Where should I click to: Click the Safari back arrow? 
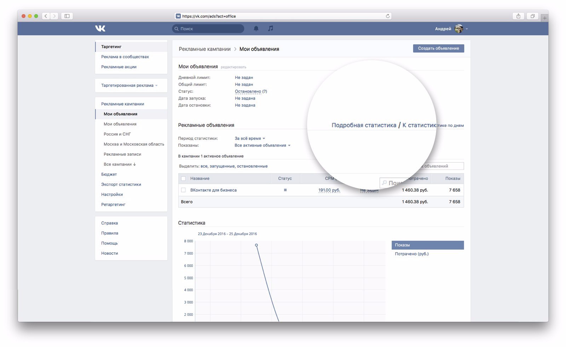(46, 16)
